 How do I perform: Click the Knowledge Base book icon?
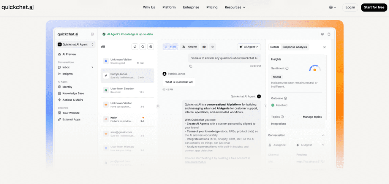(60, 94)
